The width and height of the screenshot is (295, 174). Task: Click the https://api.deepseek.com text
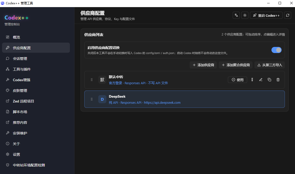click(162, 102)
